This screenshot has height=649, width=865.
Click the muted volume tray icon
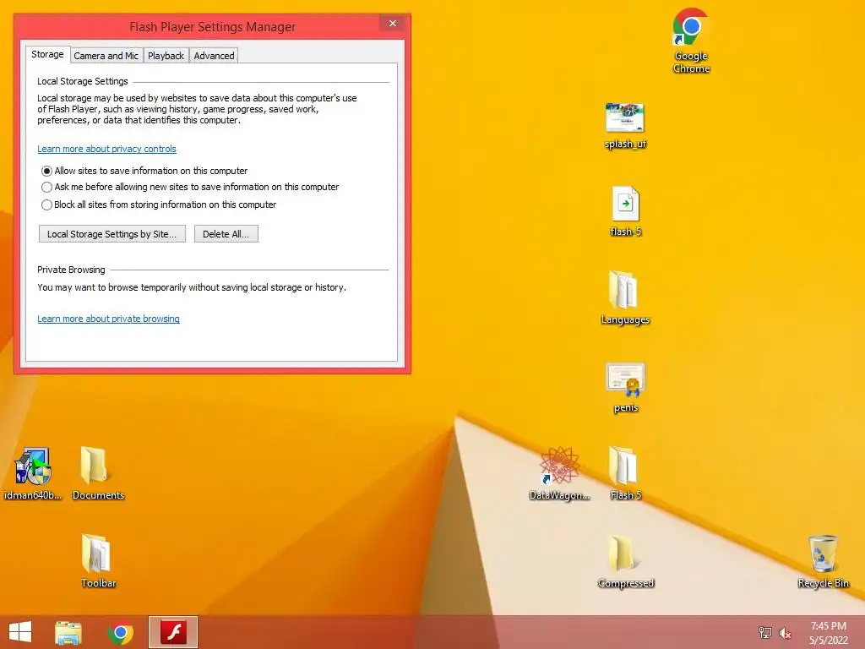click(785, 632)
